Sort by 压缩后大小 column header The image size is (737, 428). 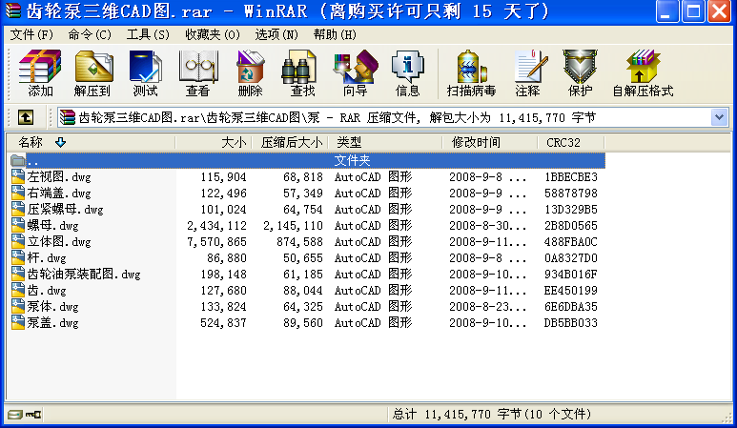point(291,142)
